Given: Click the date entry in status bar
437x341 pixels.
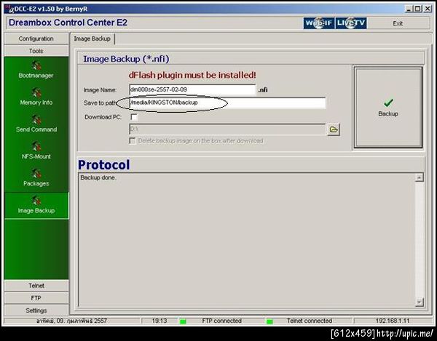Looking at the screenshot, I should pyautogui.click(x=71, y=321).
